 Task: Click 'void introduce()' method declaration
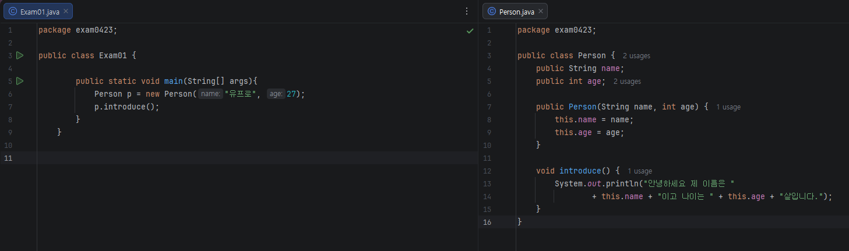[x=573, y=171]
